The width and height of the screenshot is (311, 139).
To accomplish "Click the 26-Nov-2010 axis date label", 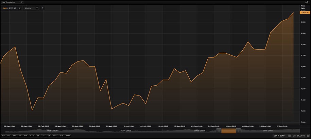I will 265,126.
